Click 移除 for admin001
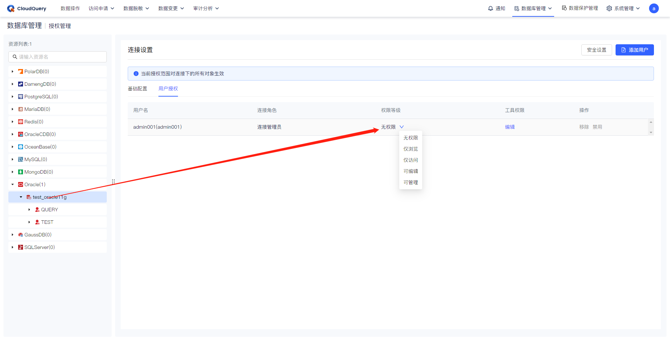 pos(584,127)
